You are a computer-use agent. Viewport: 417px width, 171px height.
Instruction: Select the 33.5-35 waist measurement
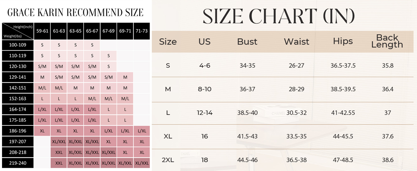coord(296,136)
